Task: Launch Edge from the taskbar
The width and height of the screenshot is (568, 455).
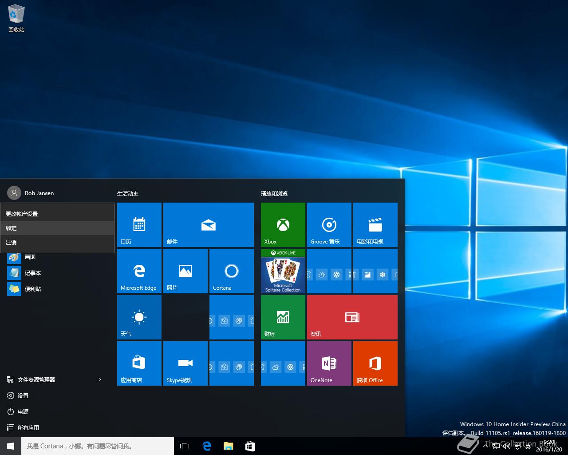Action: (207, 446)
